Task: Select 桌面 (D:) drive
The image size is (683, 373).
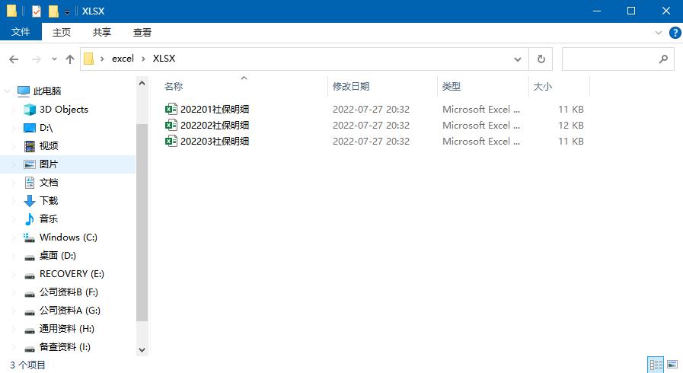Action: point(58,256)
